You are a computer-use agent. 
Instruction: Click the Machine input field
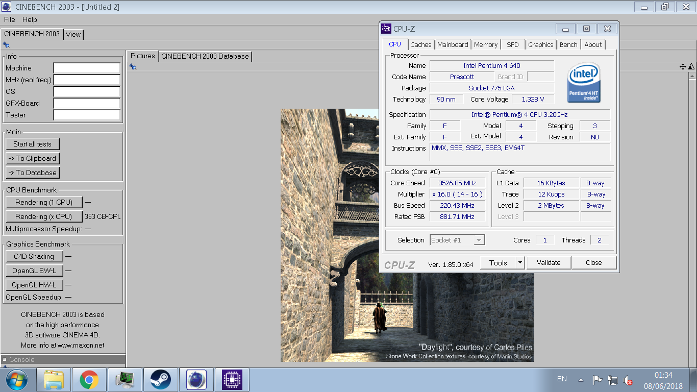coord(87,68)
